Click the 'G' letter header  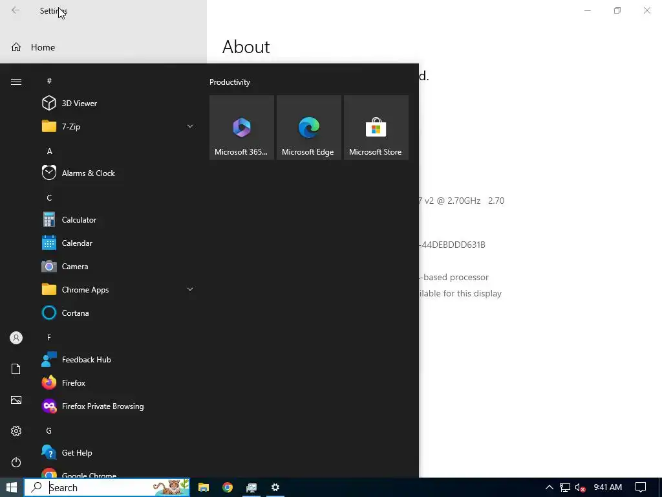coord(49,430)
